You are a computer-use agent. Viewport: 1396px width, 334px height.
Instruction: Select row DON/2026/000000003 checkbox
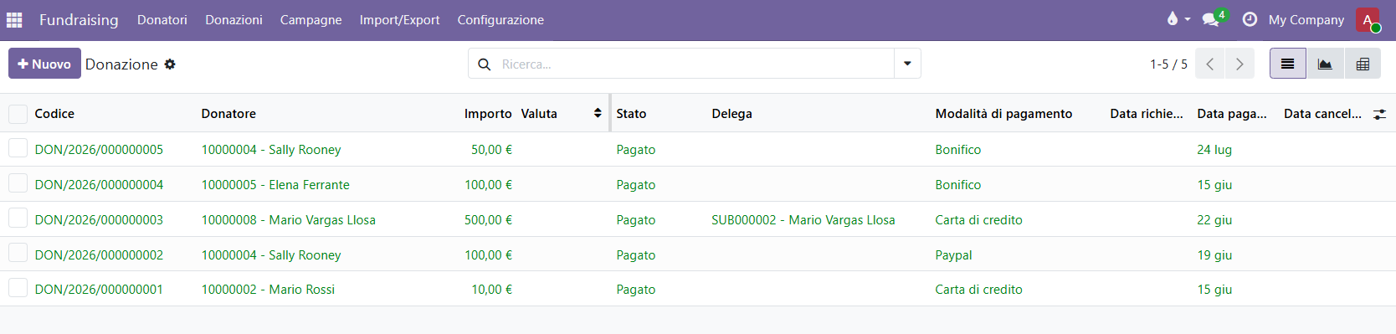pyautogui.click(x=18, y=218)
